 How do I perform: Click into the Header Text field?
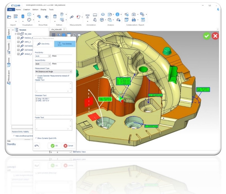click(53, 87)
